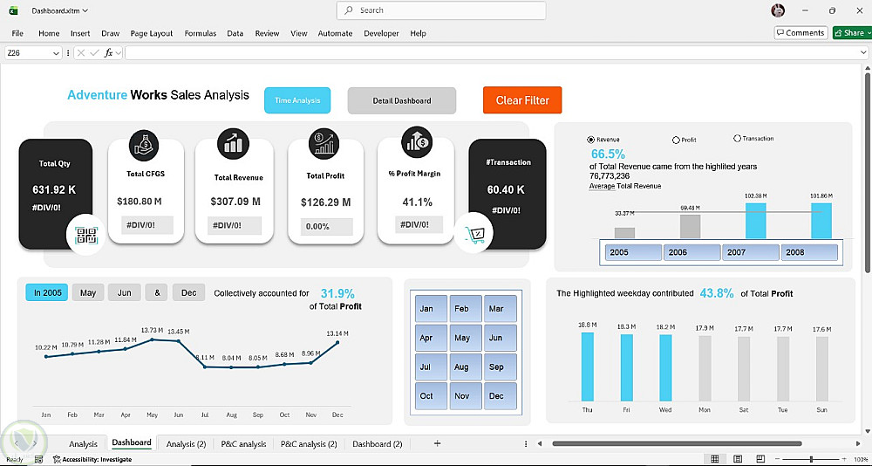Toggle the Dec month slicer button
Screen dimensions: 872x466
pos(501,396)
